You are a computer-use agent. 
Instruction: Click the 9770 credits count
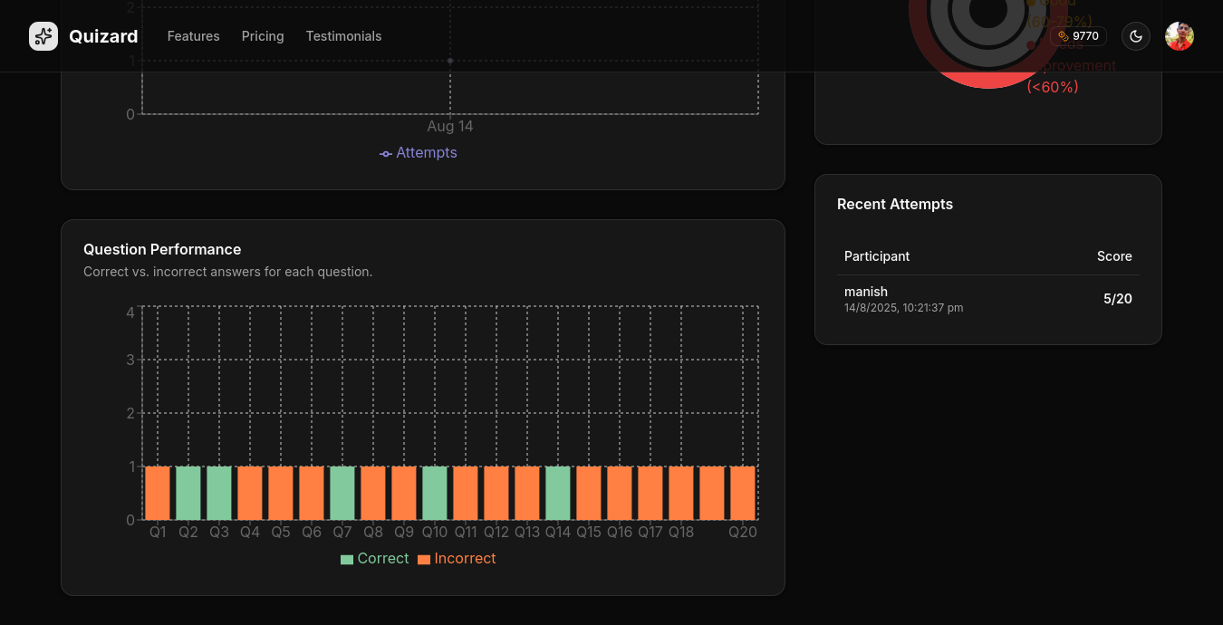tap(1085, 36)
